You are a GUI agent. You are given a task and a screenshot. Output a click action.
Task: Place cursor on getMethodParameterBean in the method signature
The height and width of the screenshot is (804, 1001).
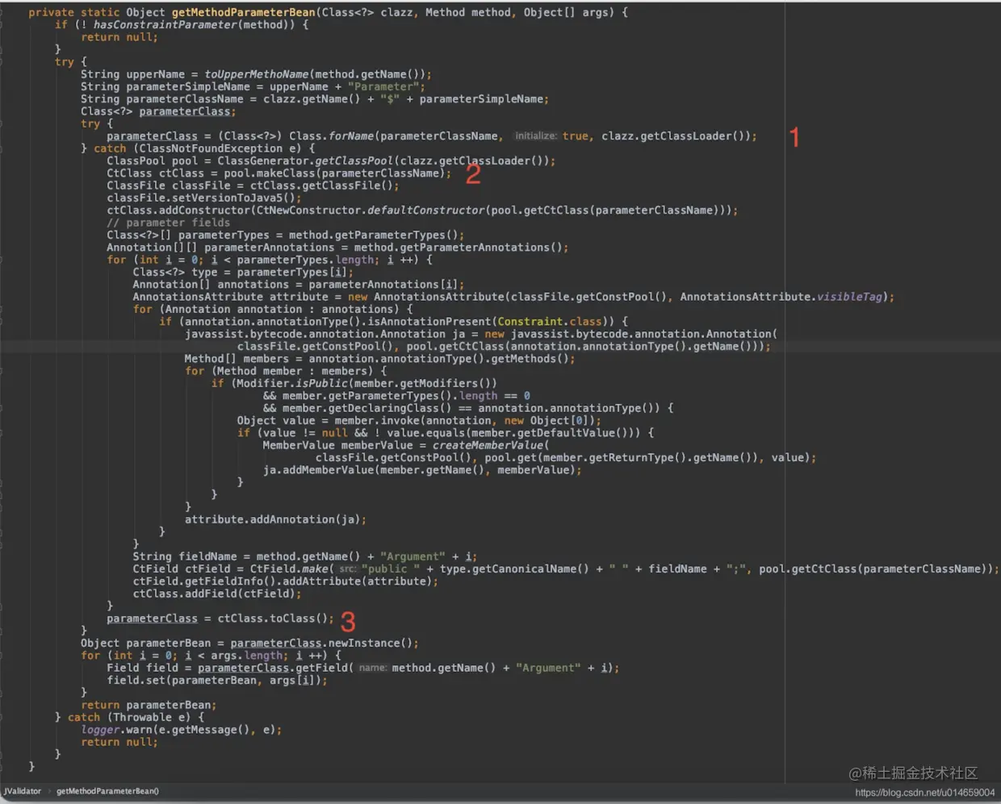click(242, 12)
